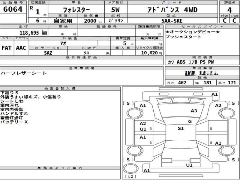Screen dimensions: 240x180
Task: Click the A3 mark on the hood
Action: pyautogui.click(x=194, y=111)
